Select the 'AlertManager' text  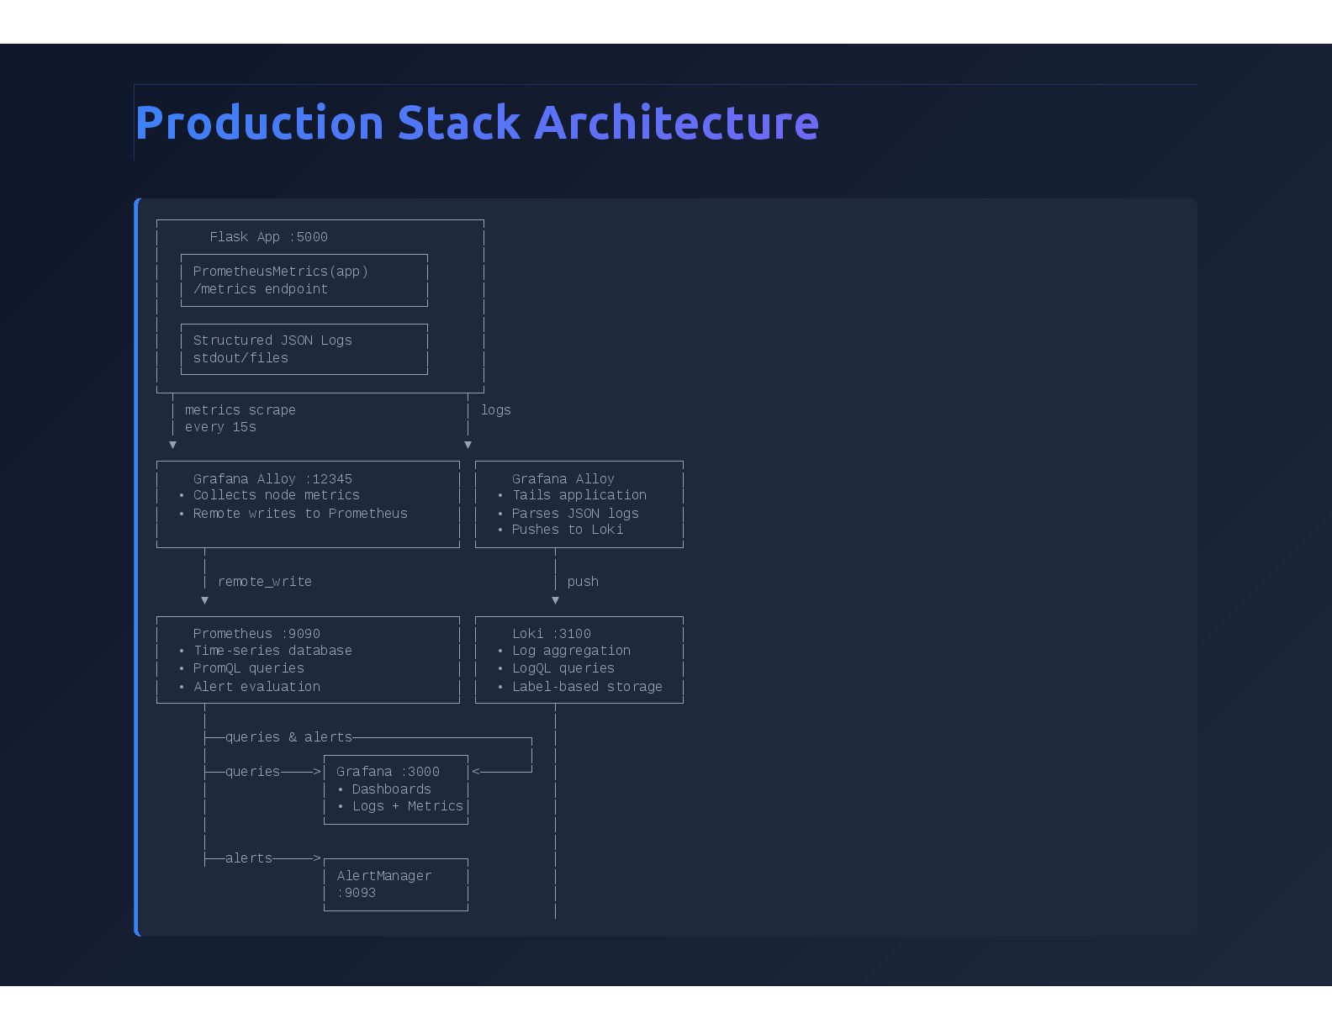[x=383, y=876]
